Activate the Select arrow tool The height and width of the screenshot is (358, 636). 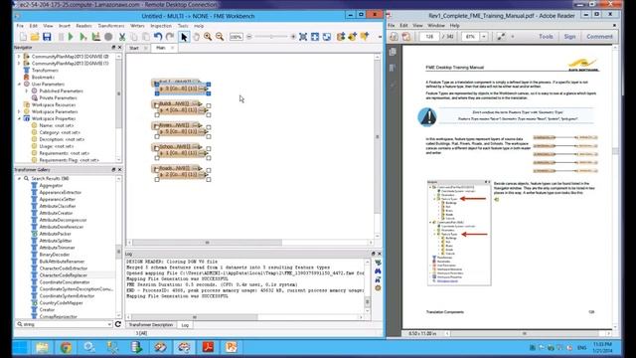[x=184, y=37]
